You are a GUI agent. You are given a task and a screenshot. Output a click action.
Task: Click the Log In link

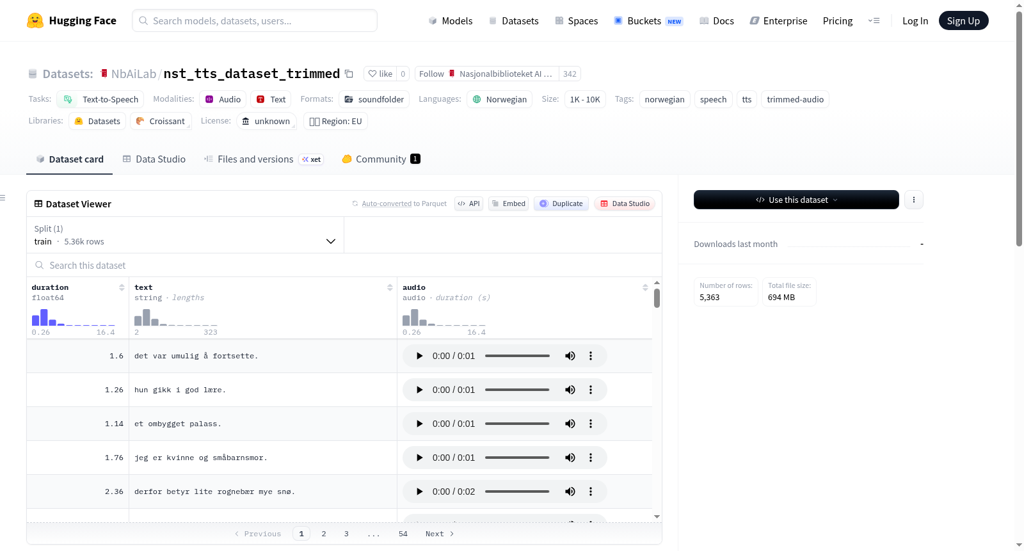[x=915, y=21]
